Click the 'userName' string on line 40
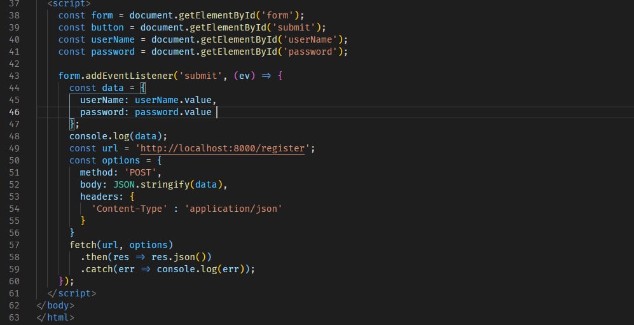This screenshot has width=634, height=325. 310,39
